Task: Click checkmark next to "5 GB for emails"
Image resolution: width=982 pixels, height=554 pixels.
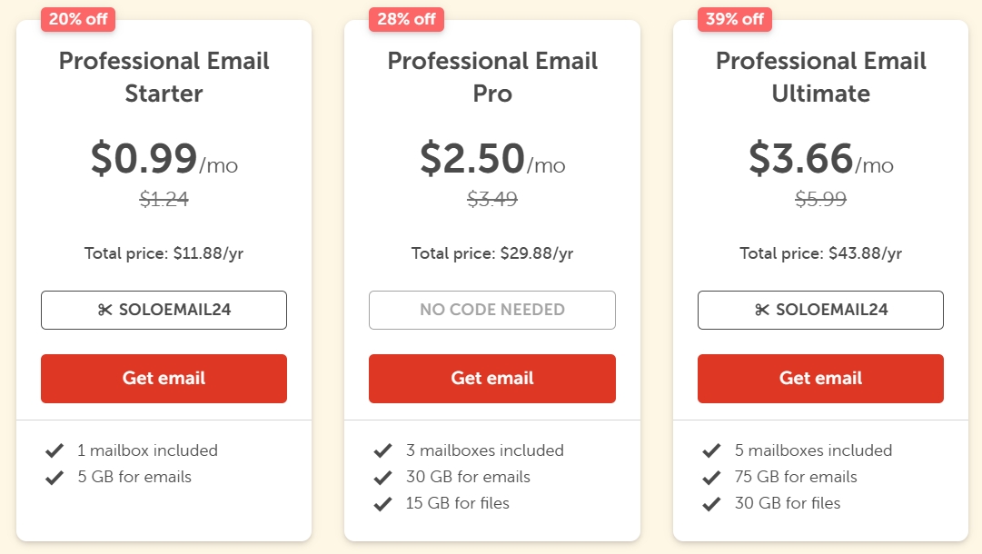Action: (x=55, y=477)
